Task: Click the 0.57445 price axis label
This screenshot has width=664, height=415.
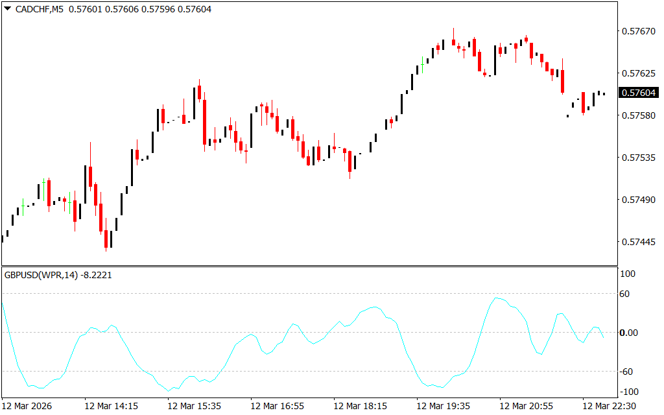Action: tap(639, 242)
